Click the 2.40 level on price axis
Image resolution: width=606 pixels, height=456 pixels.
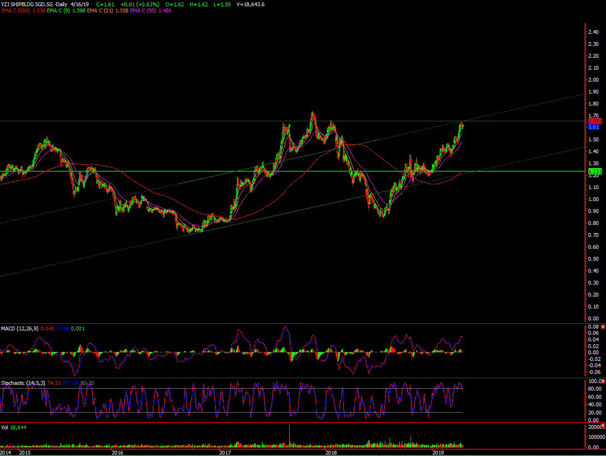pos(593,32)
